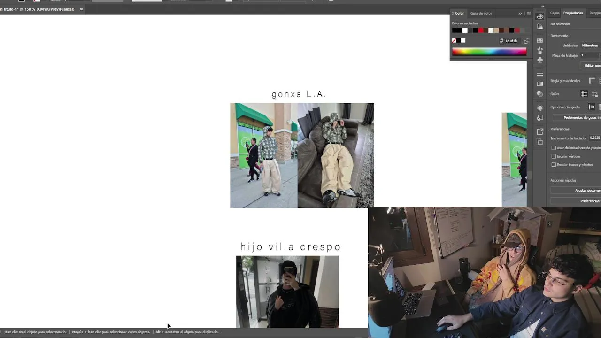Pick black swatch next to None swatch
This screenshot has height=338, width=601.
tap(459, 41)
